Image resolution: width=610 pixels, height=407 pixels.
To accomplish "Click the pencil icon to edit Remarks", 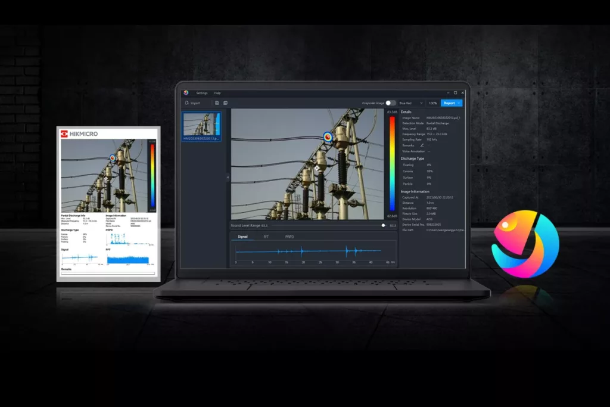I will (x=422, y=145).
